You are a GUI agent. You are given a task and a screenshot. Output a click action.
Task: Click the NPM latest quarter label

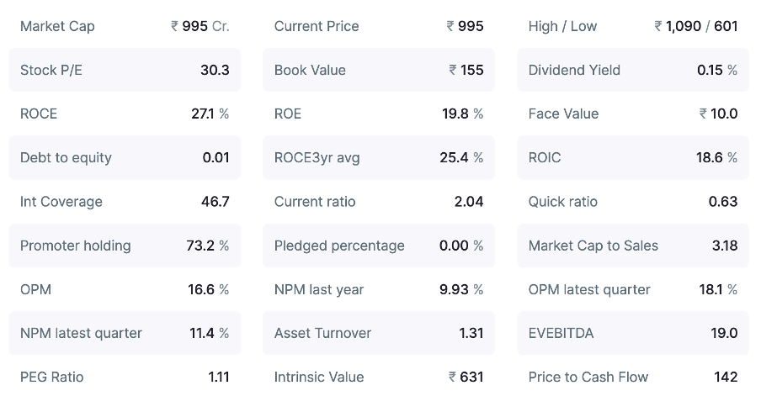[x=81, y=333]
